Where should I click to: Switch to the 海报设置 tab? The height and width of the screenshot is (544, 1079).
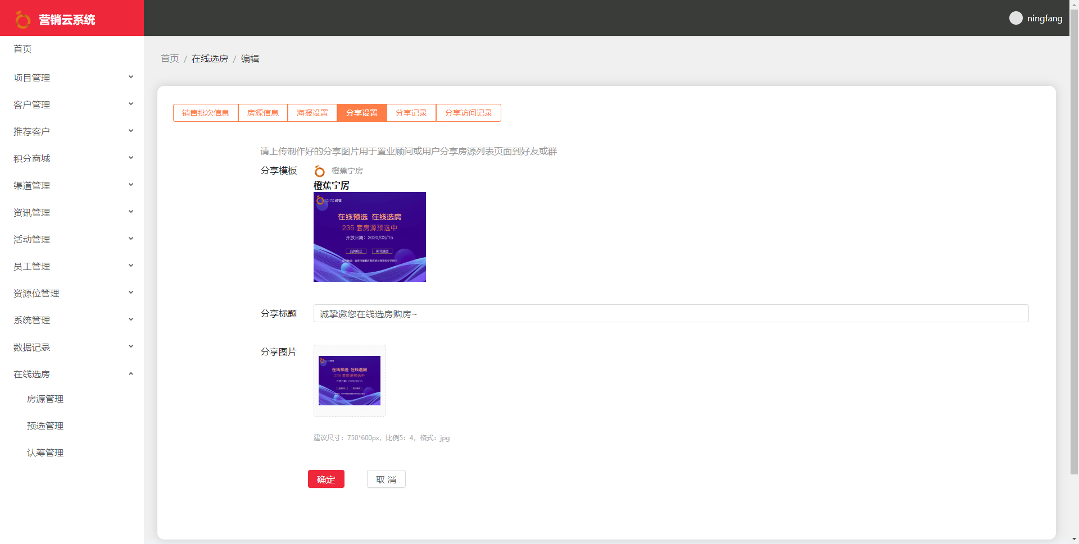coord(312,113)
